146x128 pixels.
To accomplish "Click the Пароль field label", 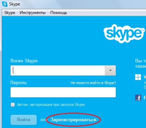I will [19, 82].
